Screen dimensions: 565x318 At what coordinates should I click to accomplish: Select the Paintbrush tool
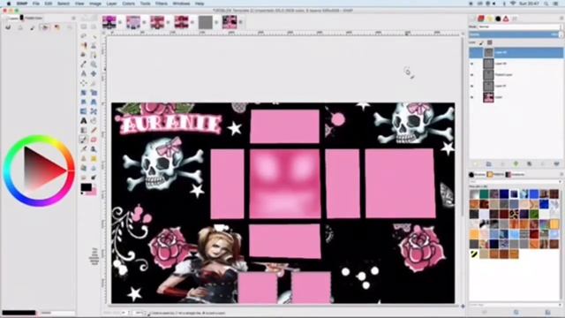[84, 140]
